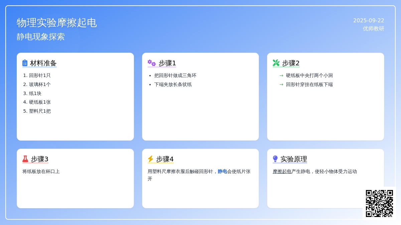Click the QR code in the corner
This screenshot has height=225, width=401.
[x=379, y=203]
